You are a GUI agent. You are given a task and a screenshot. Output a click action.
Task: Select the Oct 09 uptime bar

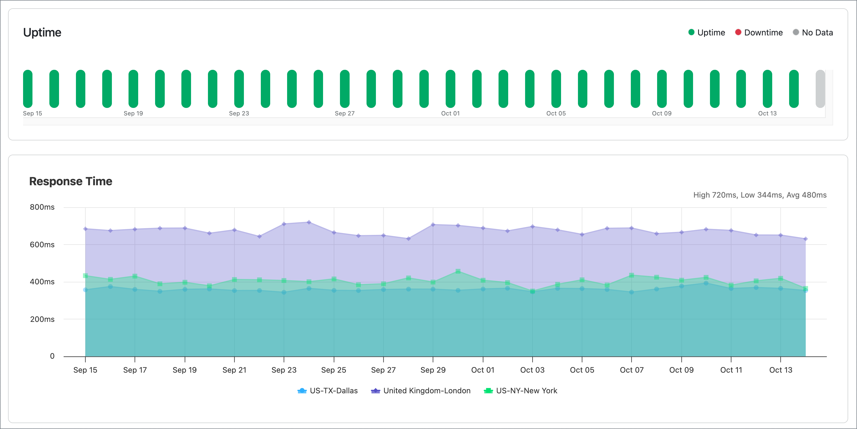point(662,89)
